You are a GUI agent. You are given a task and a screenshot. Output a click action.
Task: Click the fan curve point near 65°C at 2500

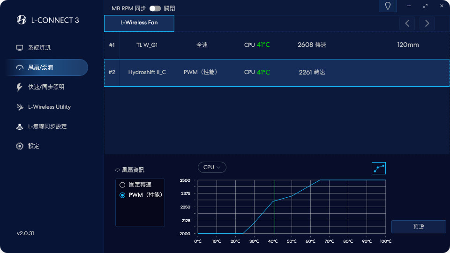[x=320, y=180]
